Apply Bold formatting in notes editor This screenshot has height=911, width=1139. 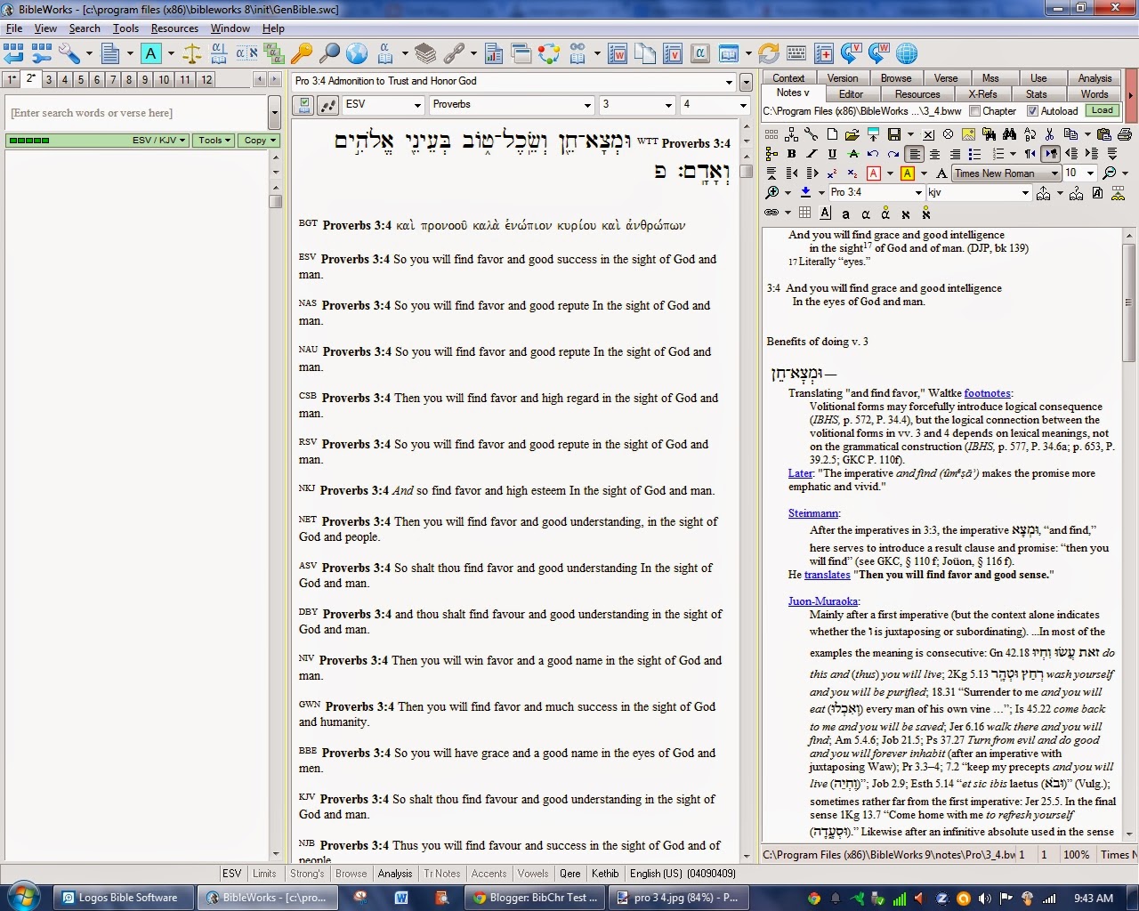[x=791, y=154]
